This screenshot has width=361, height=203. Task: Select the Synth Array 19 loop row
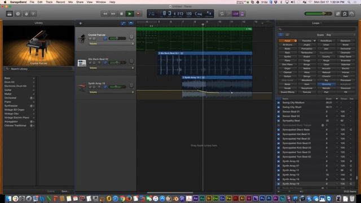pos(315,184)
